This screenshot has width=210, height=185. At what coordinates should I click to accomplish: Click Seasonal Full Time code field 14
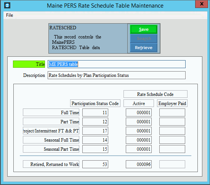pos(95,140)
